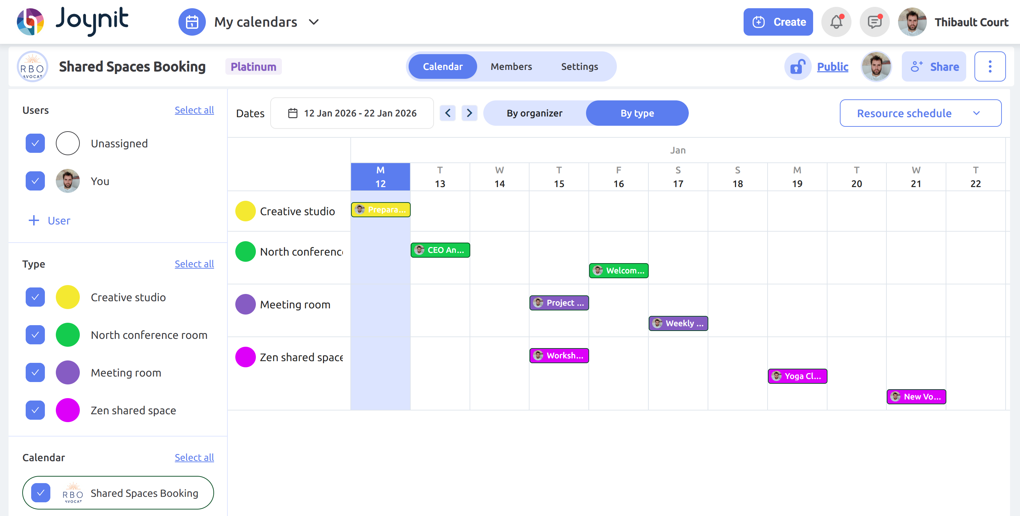The width and height of the screenshot is (1020, 516).
Task: Open the Settings tab
Action: 580,66
